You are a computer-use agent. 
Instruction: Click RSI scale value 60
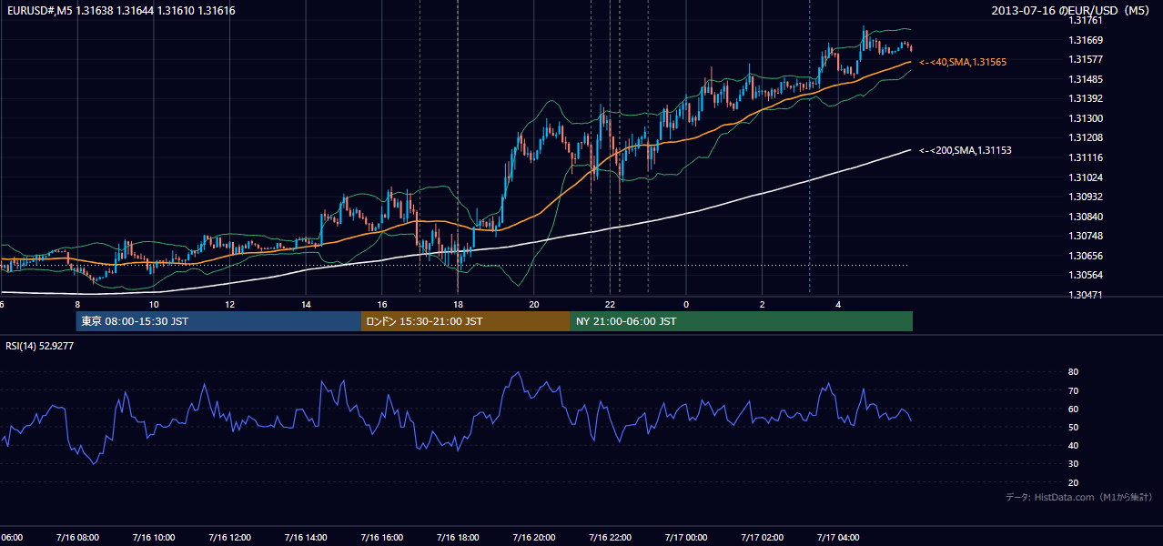click(1073, 409)
